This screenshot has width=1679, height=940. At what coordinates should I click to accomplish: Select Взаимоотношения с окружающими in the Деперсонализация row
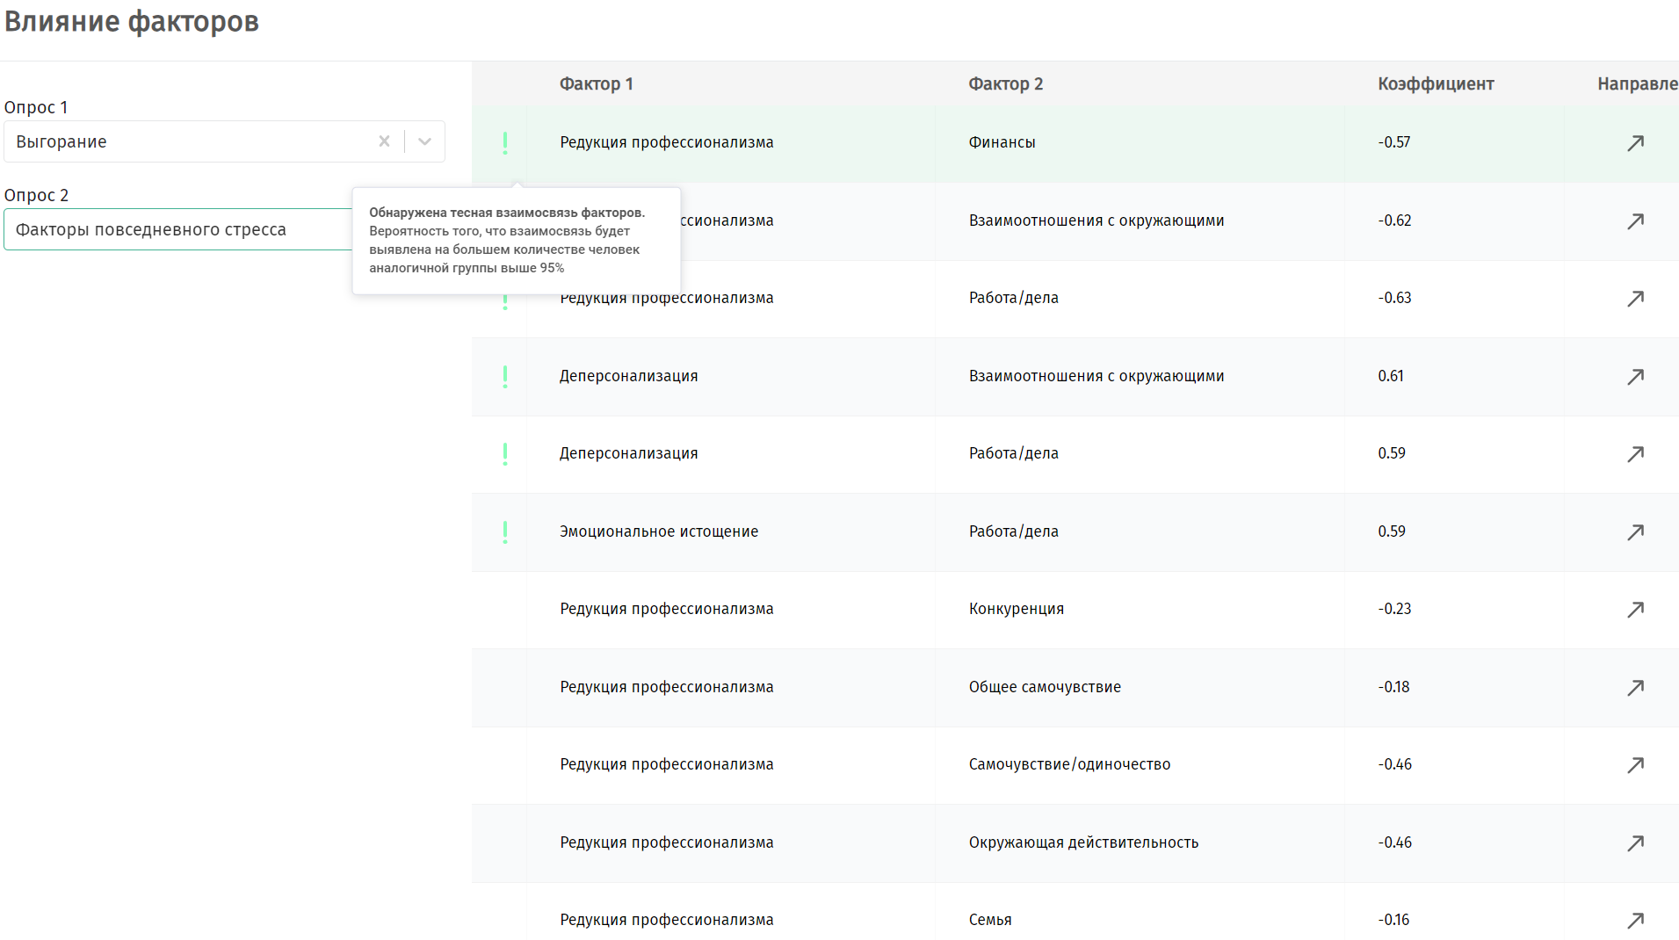pyautogui.click(x=1096, y=376)
